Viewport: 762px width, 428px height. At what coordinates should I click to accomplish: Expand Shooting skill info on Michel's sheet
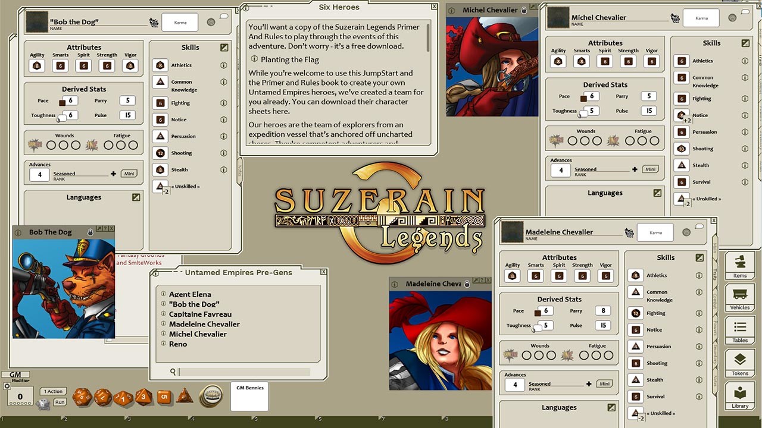745,148
